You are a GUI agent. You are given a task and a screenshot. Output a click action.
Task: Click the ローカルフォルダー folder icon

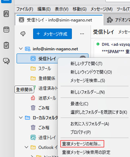pos(27,118)
